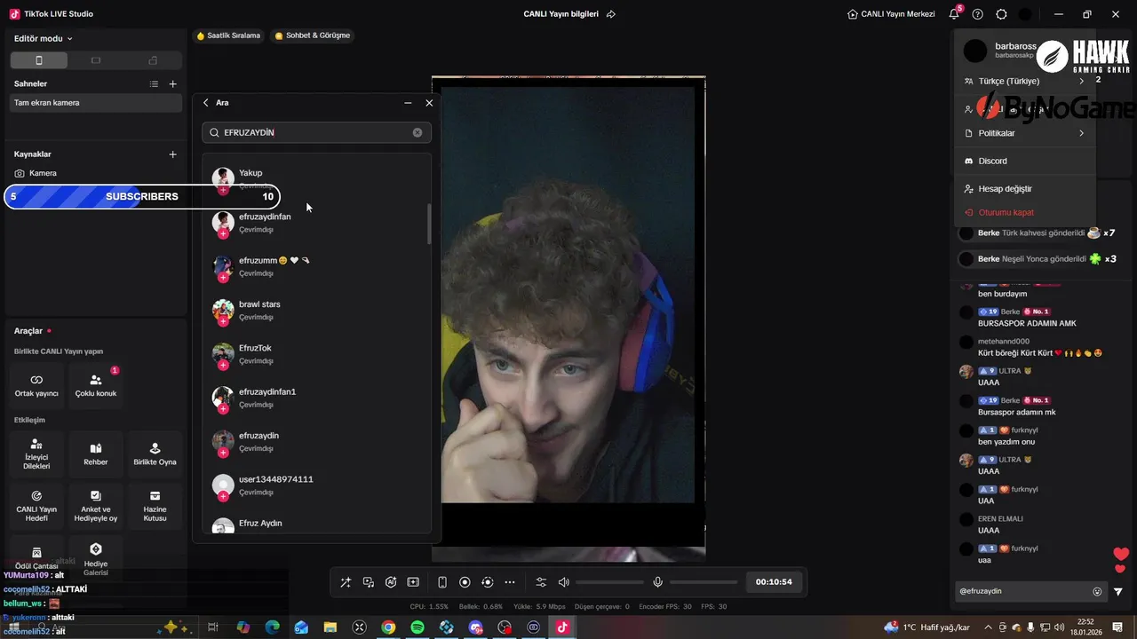Select the efruzaydinfan1 search result
1137x639 pixels.
tap(316, 398)
